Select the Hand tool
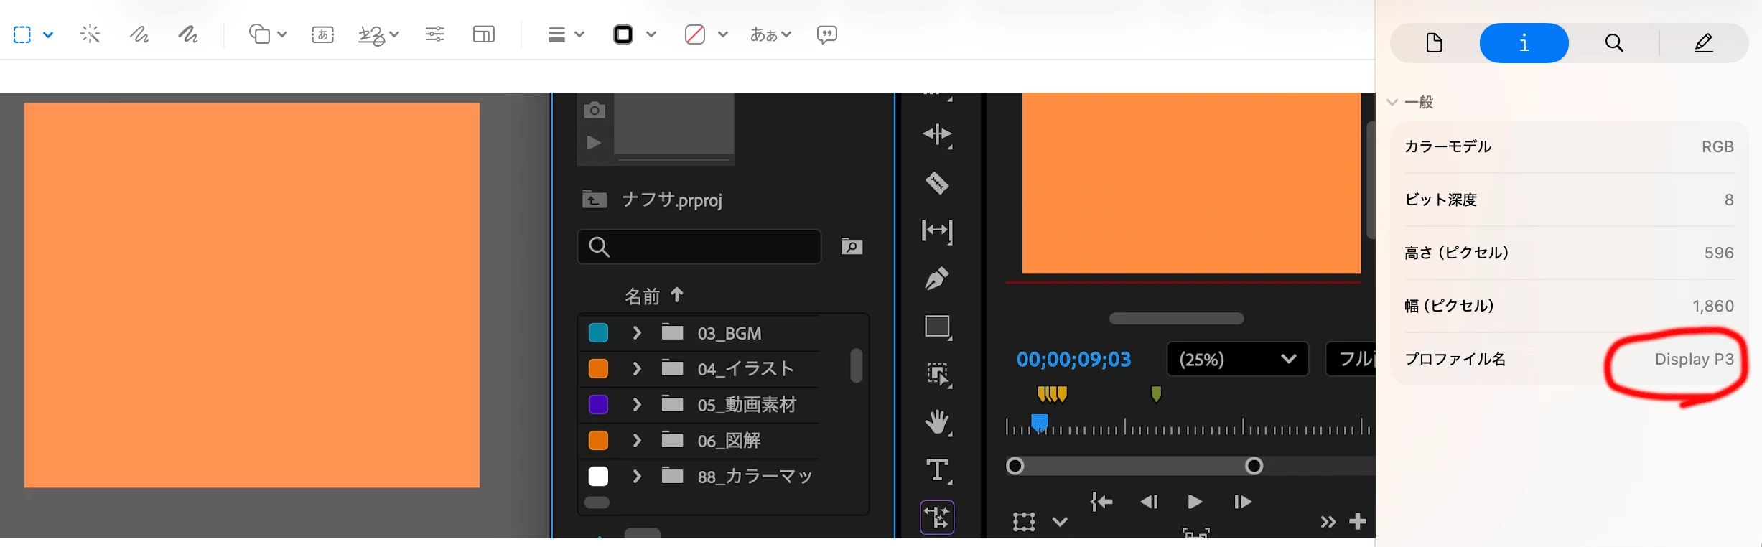1762x547 pixels. (x=938, y=422)
